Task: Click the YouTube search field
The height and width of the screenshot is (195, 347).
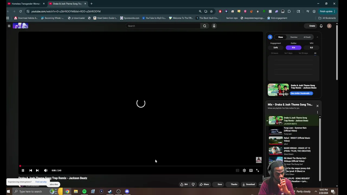Action: tap(163, 26)
